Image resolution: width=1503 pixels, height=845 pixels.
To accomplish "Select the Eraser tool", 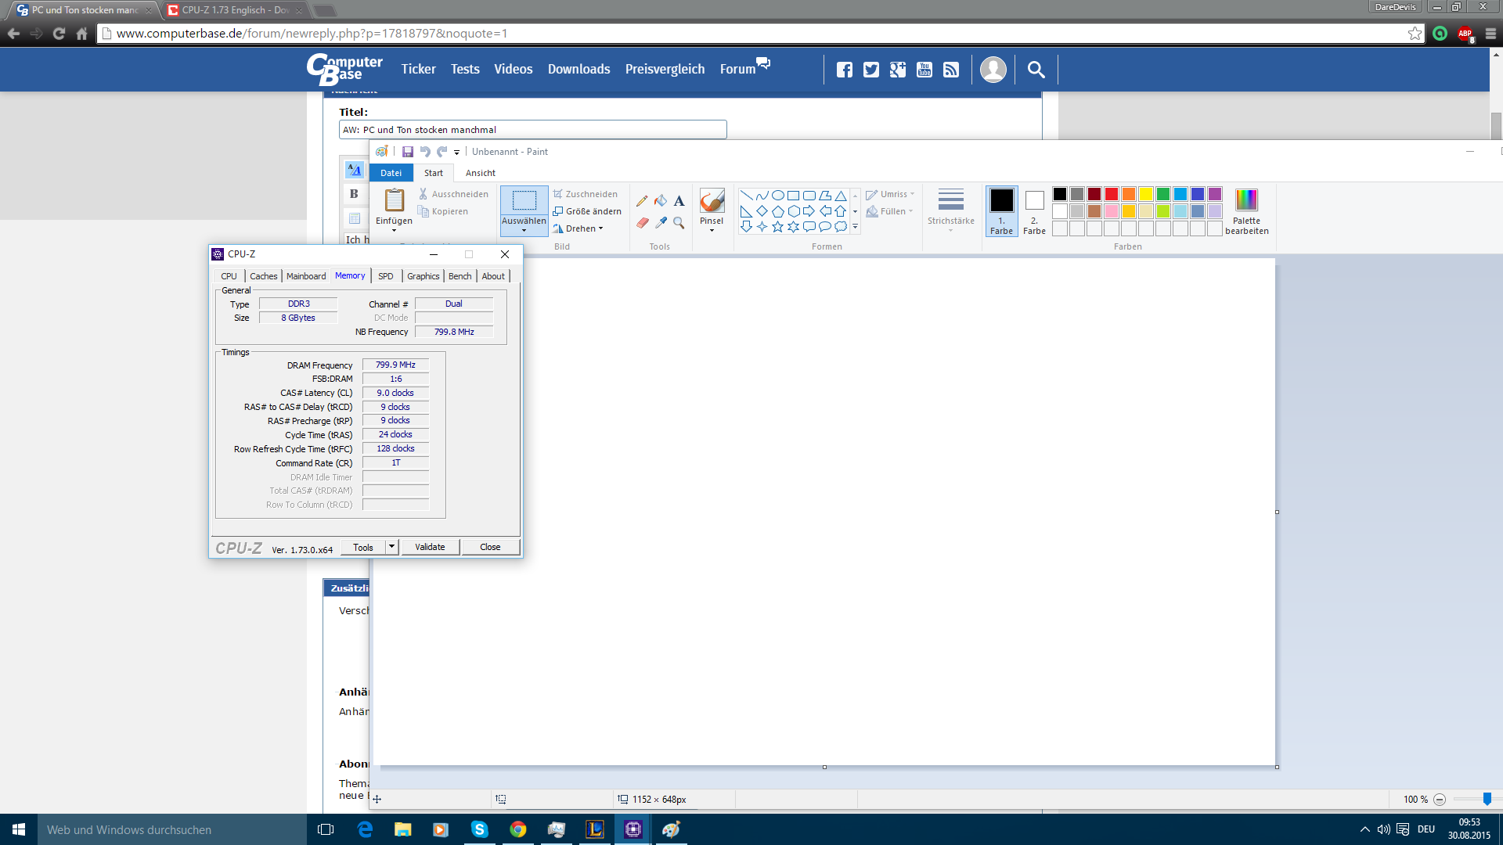I will click(642, 223).
